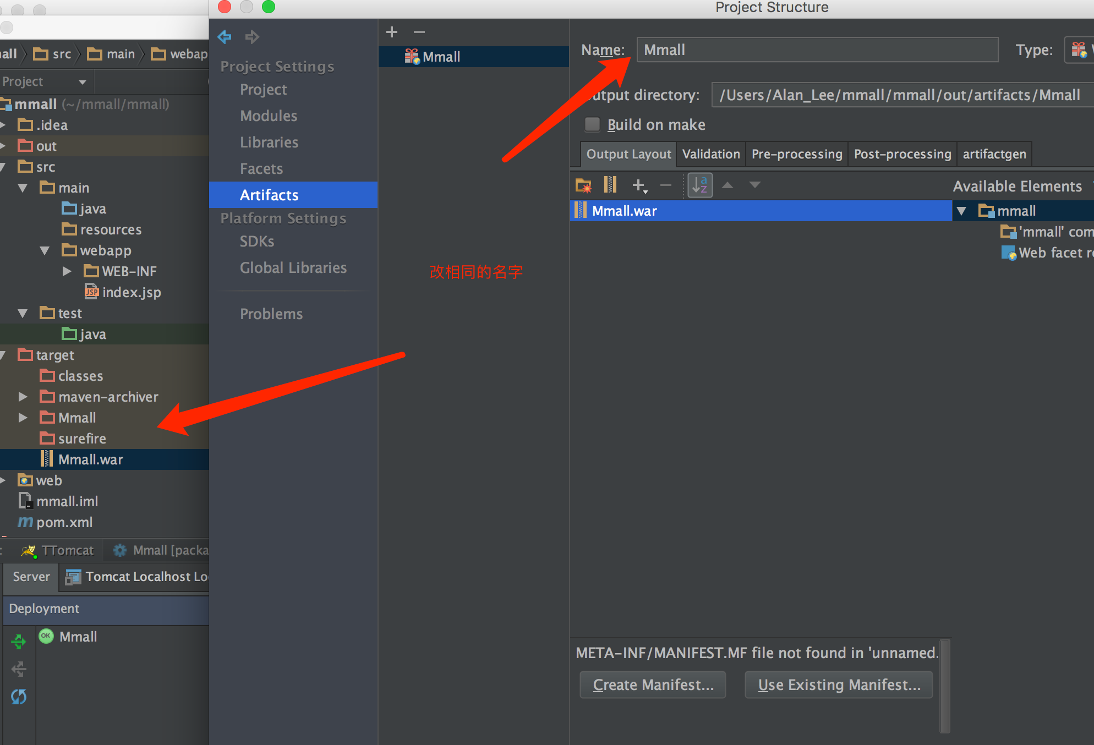Collapse the mmall node in Available Elements

click(961, 211)
